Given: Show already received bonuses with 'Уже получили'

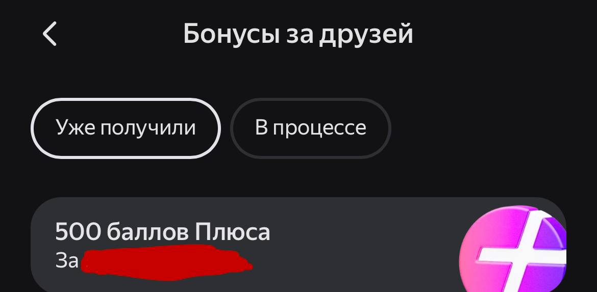Looking at the screenshot, I should pyautogui.click(x=126, y=128).
